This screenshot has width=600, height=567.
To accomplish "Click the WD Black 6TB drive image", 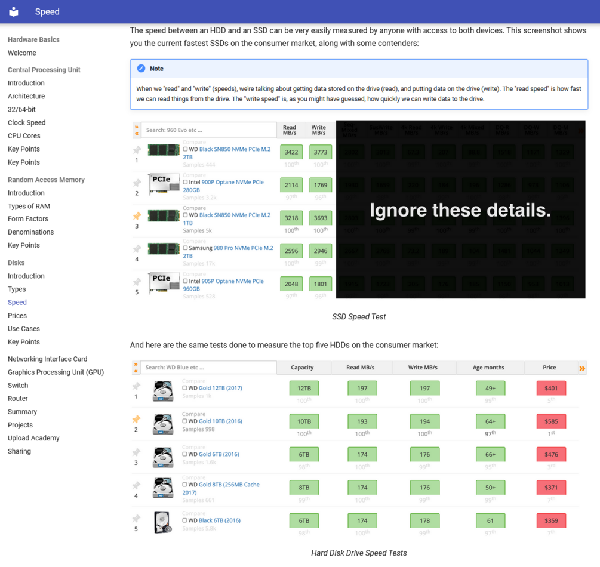I will click(163, 523).
